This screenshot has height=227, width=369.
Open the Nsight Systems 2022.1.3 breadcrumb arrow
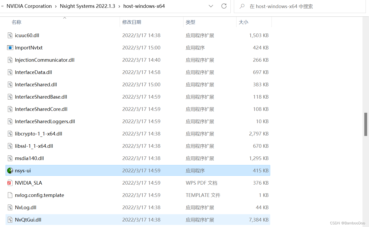point(119,6)
